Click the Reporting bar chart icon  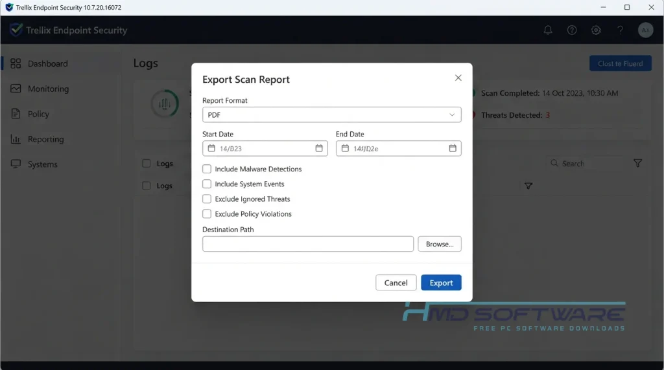coord(16,139)
